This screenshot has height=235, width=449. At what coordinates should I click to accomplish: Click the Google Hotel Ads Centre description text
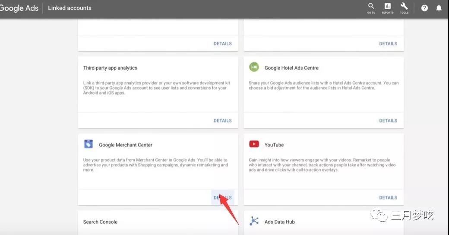coord(323,86)
